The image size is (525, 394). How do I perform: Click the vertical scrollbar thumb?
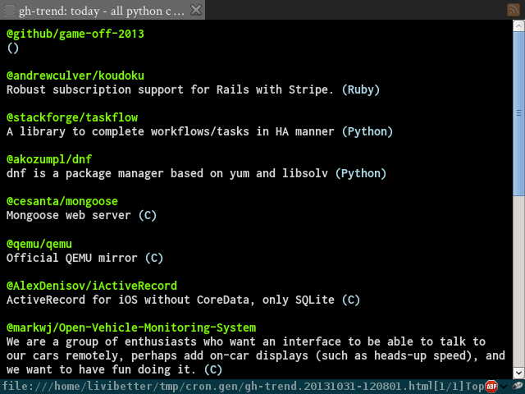point(518,113)
